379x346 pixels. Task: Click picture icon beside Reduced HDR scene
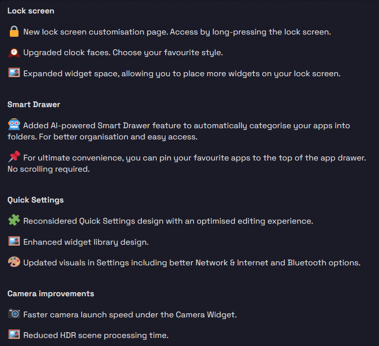[14, 334]
